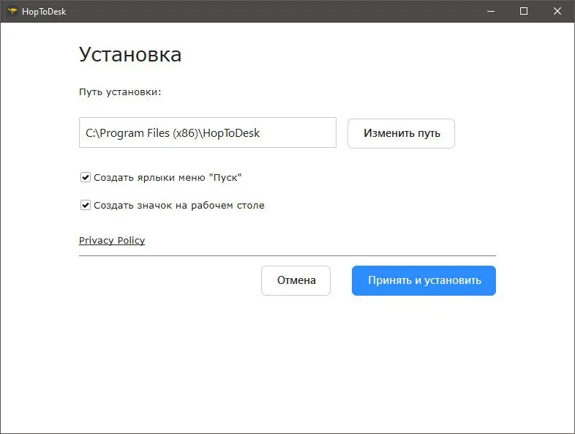Click Принять и установить to start installation
Viewport: 575px width, 434px height.
click(x=424, y=280)
